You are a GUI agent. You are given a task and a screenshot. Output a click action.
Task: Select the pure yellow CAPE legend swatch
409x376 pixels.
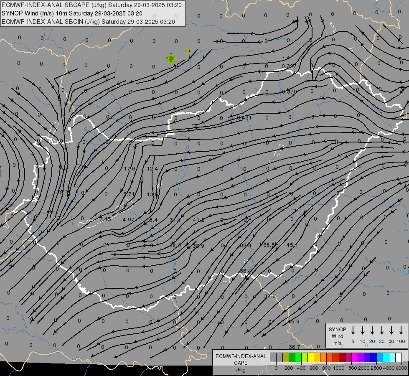pyautogui.click(x=311, y=357)
